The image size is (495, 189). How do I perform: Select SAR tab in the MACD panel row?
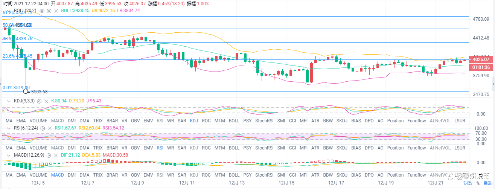pyautogui.click(x=182, y=175)
